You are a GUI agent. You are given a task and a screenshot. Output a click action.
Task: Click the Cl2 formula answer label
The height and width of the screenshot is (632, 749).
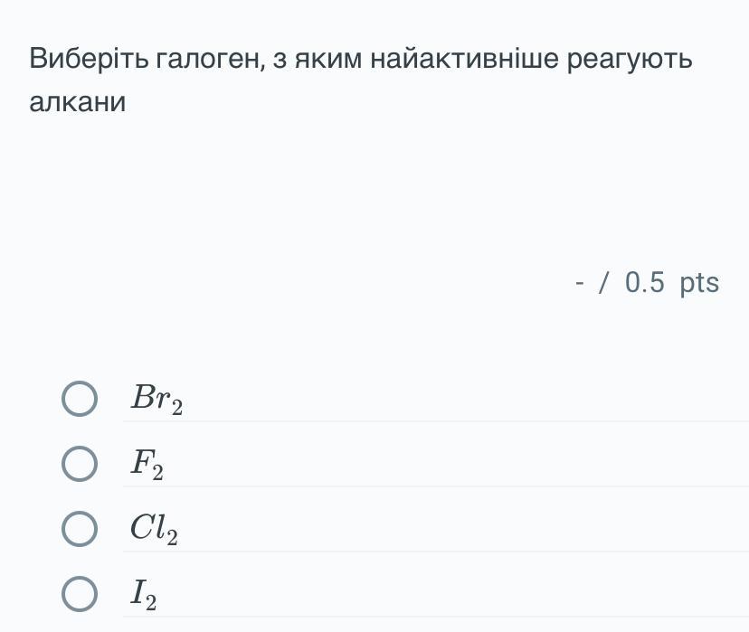(x=154, y=529)
